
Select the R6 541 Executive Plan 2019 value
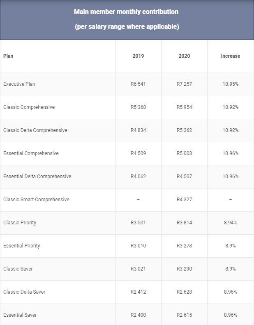(x=138, y=84)
